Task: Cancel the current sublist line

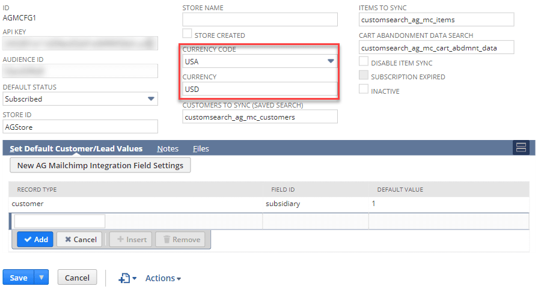Action: click(81, 239)
